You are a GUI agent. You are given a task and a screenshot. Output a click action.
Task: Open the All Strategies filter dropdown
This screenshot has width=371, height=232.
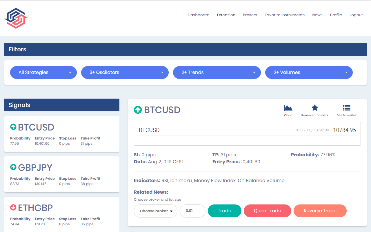[43, 72]
